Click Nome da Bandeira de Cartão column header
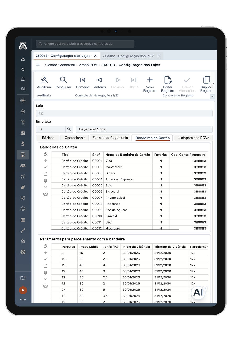232x342 pixels. 128,155
